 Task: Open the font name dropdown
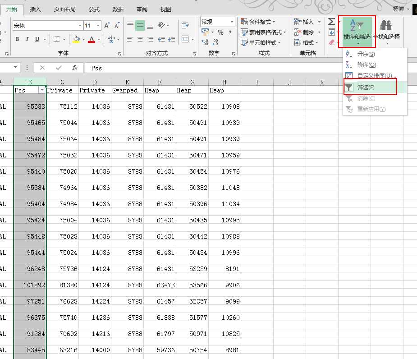pos(80,26)
